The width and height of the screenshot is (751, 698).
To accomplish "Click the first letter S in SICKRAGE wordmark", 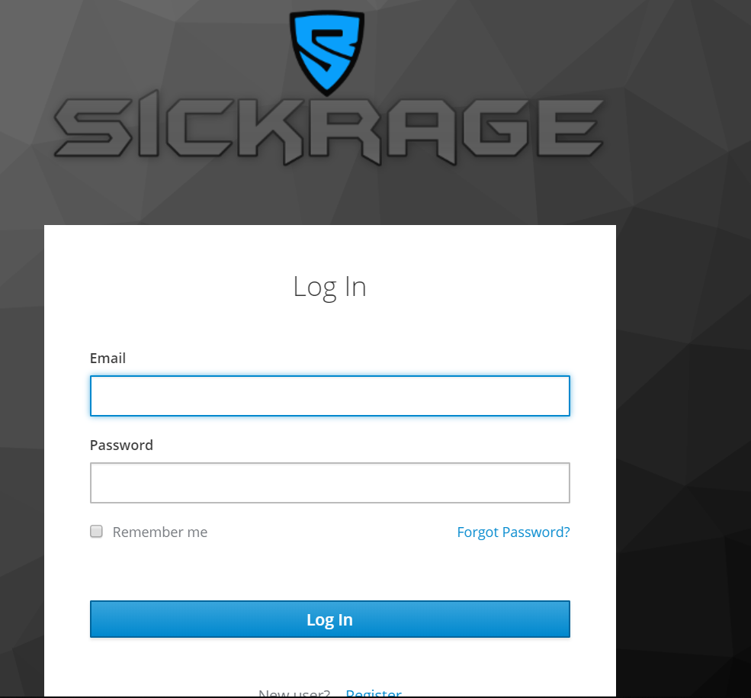I will (x=93, y=128).
